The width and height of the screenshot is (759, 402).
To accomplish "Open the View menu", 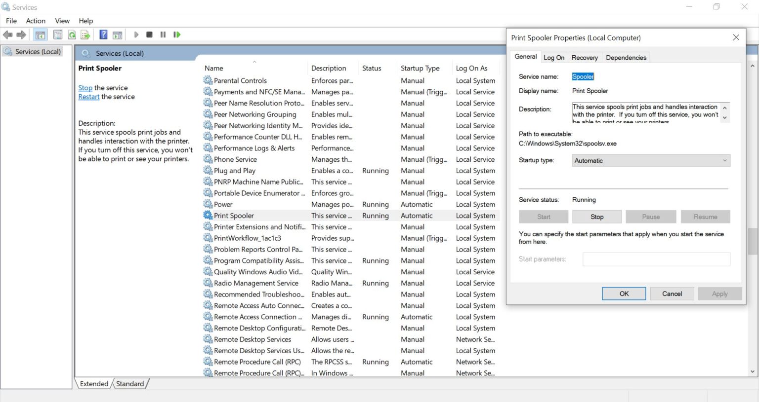I will [62, 21].
